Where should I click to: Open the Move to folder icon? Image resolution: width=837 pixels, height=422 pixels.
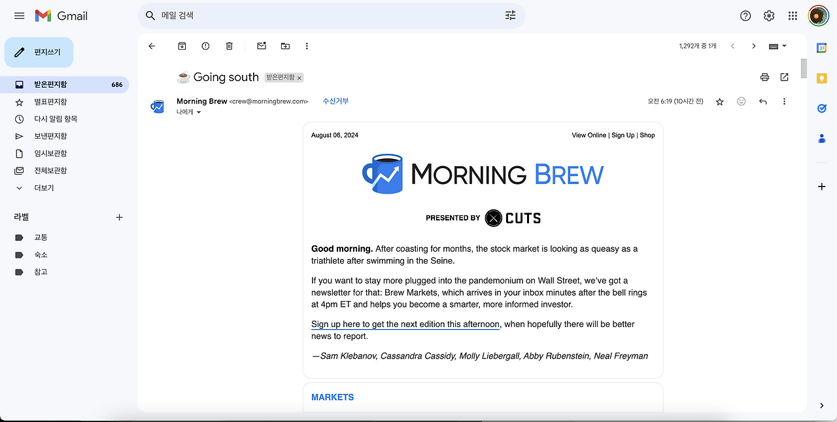point(285,46)
